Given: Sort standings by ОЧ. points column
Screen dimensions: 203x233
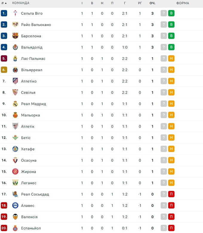Looking at the screenshot, I should tap(153, 3).
